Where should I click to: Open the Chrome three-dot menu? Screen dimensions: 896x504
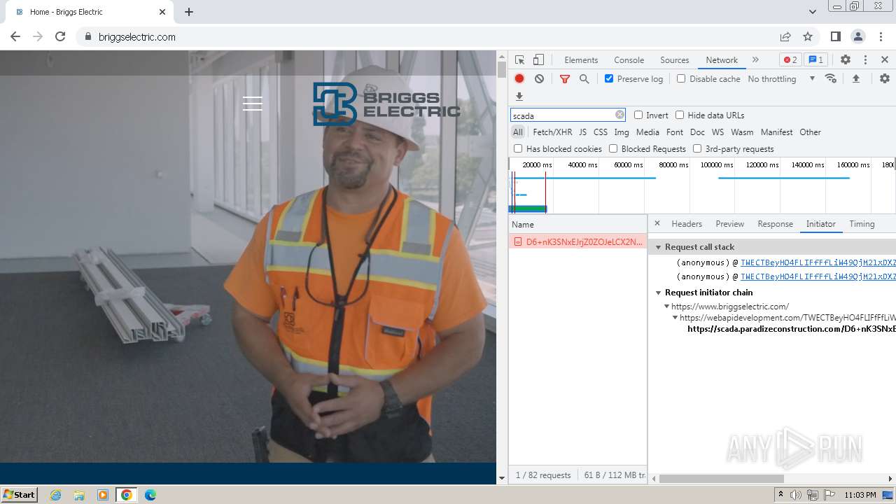point(881,36)
